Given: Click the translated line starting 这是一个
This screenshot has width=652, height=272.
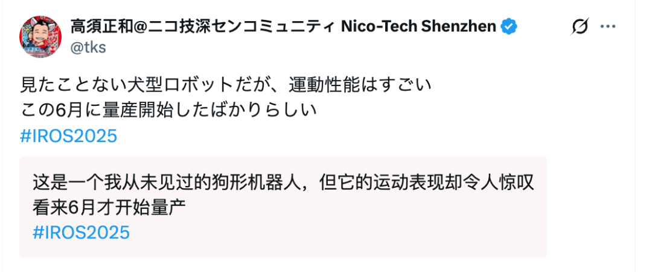Looking at the screenshot, I should point(283,181).
